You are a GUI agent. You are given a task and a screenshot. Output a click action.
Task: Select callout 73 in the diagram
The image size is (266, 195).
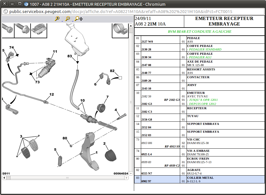pos(37,82)
